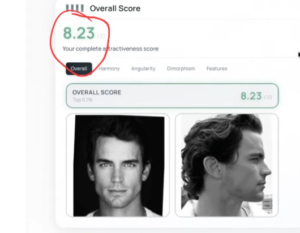The image size is (300, 233).
Task: Click the Overall Score section heading
Action: tap(115, 8)
